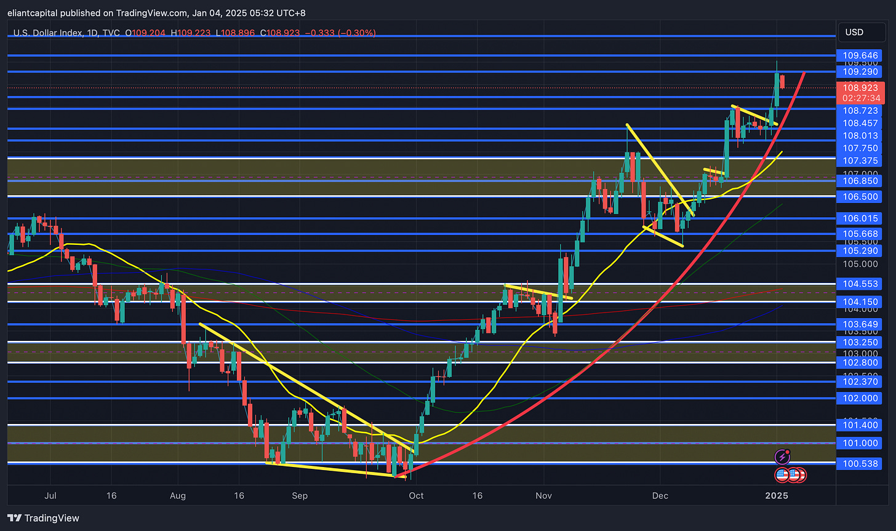Click the 105.290 price level label
896x531 pixels.
[x=860, y=251]
